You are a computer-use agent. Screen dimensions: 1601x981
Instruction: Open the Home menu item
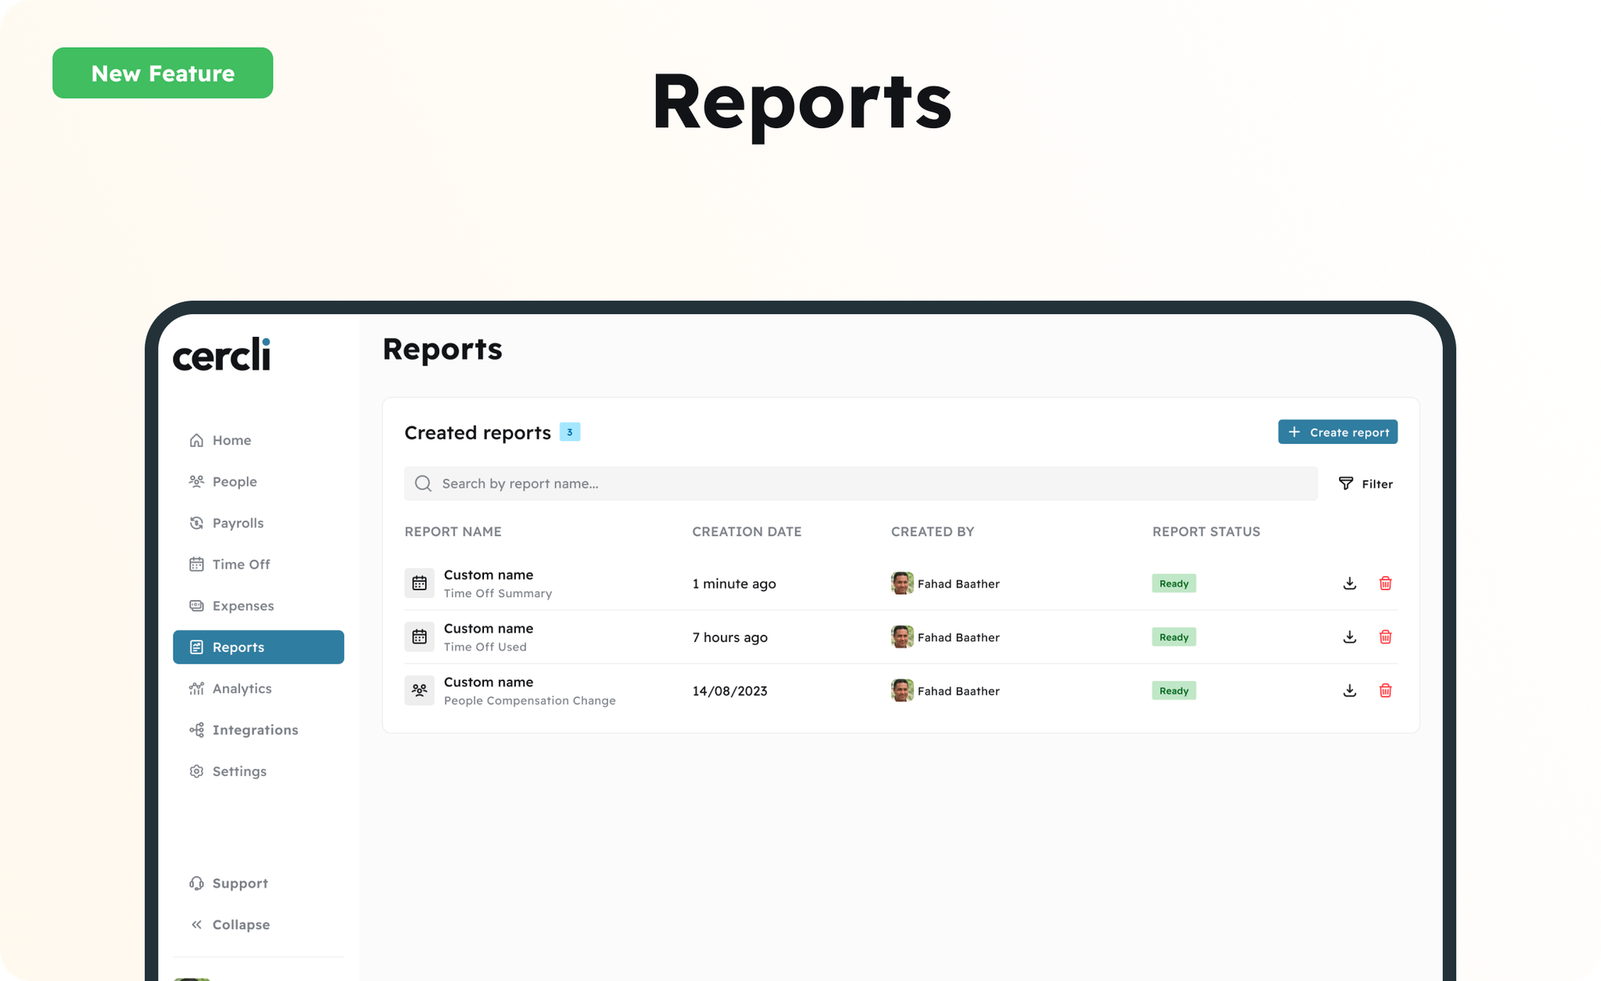coord(258,440)
